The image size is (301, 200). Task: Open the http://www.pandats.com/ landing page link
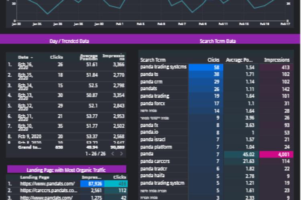46,198
